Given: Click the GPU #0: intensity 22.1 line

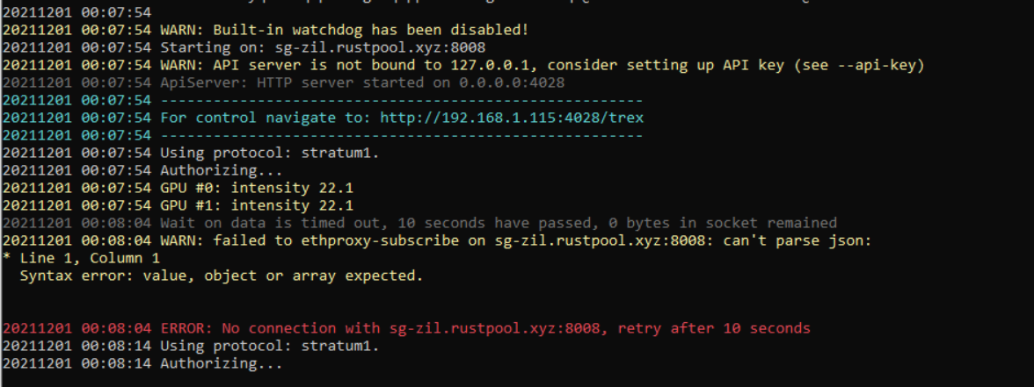Looking at the screenshot, I should [178, 188].
